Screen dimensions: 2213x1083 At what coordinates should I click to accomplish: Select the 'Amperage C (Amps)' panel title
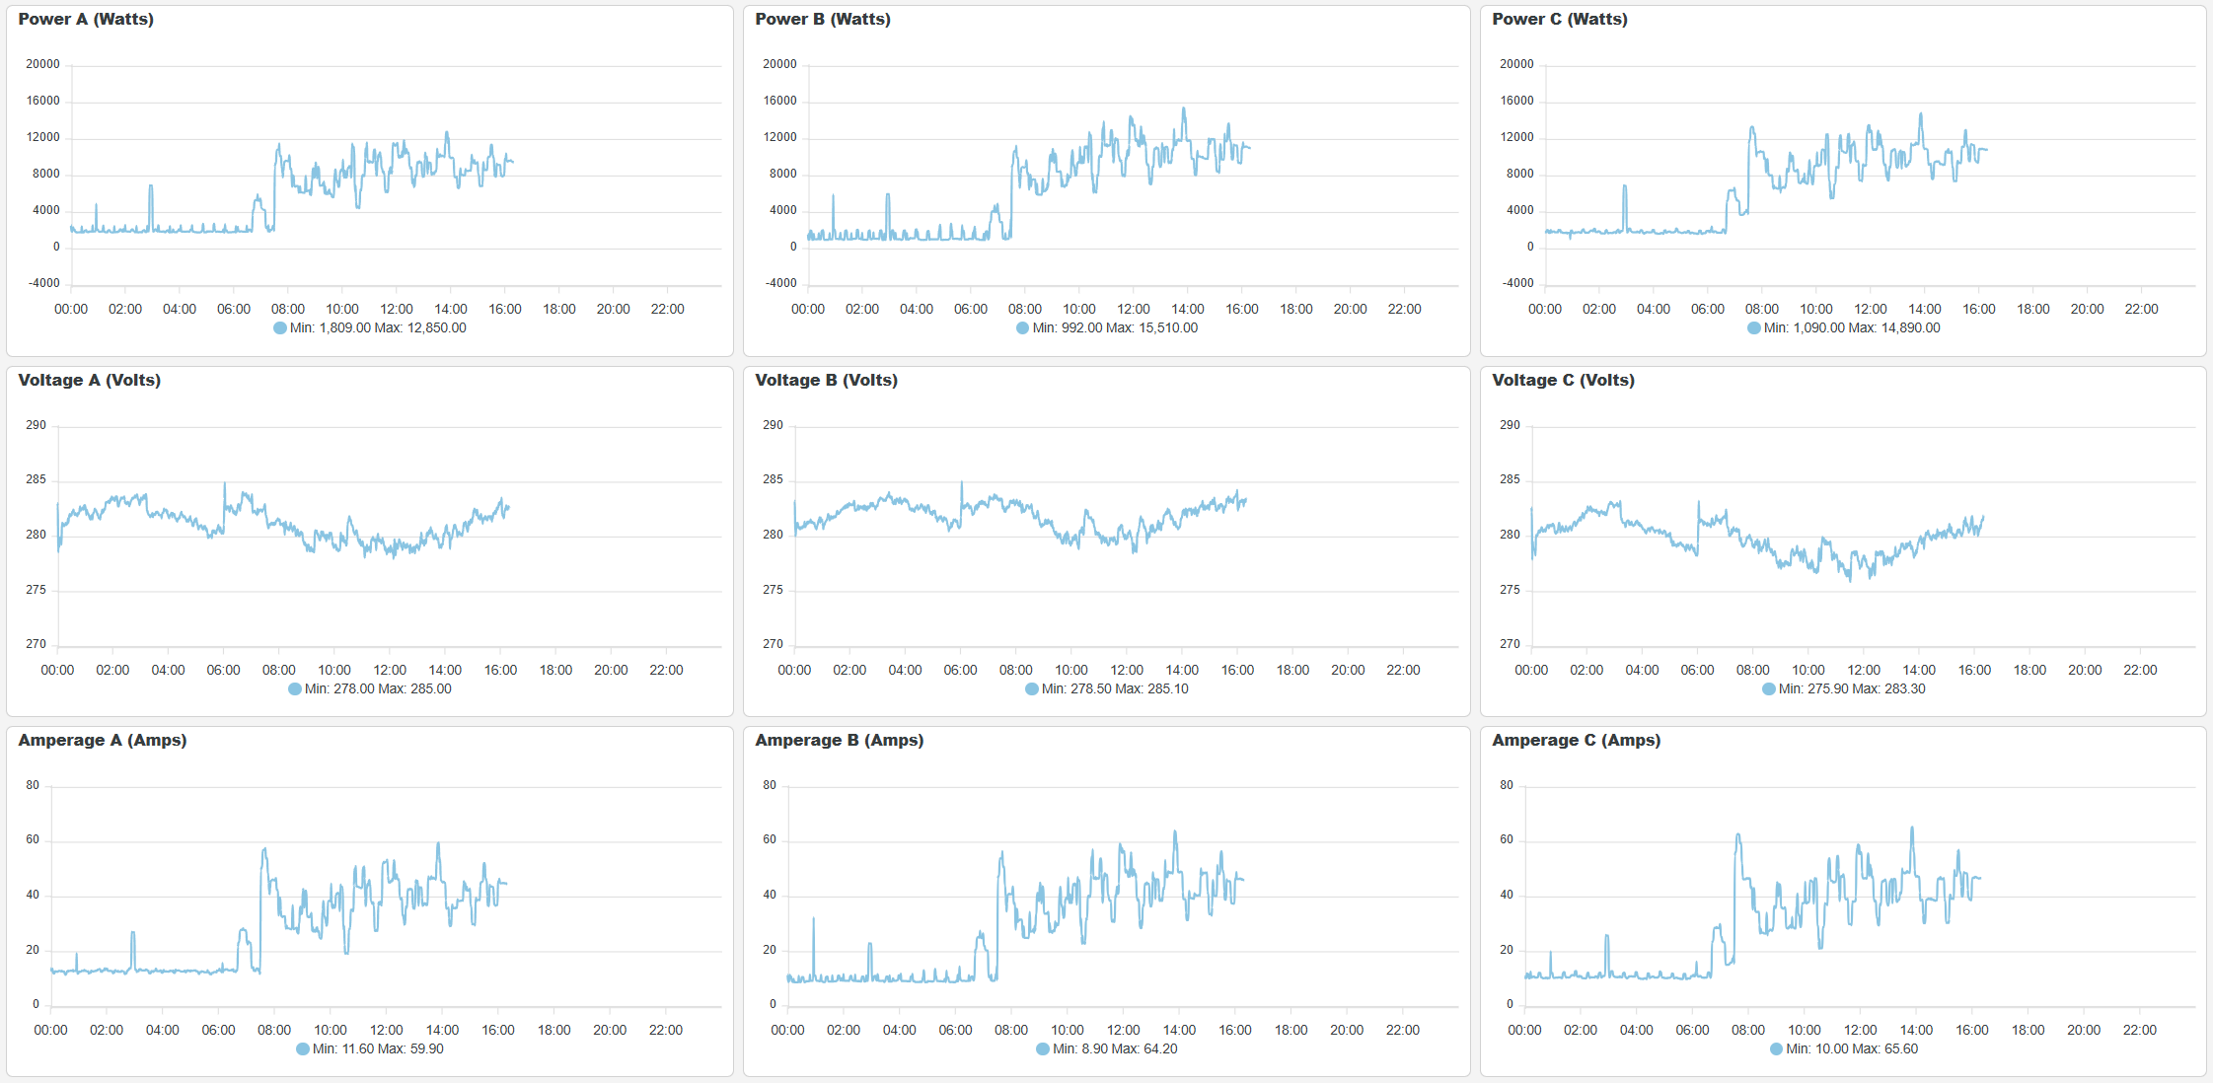click(1576, 741)
